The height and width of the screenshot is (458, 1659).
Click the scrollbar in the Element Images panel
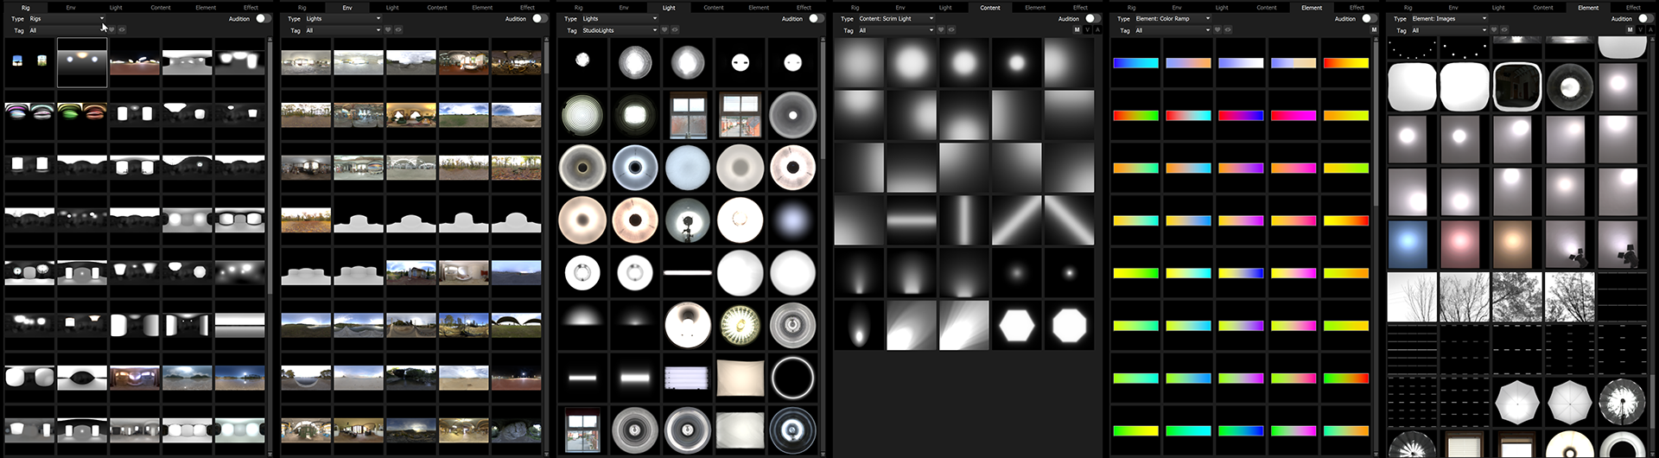pos(1653,399)
